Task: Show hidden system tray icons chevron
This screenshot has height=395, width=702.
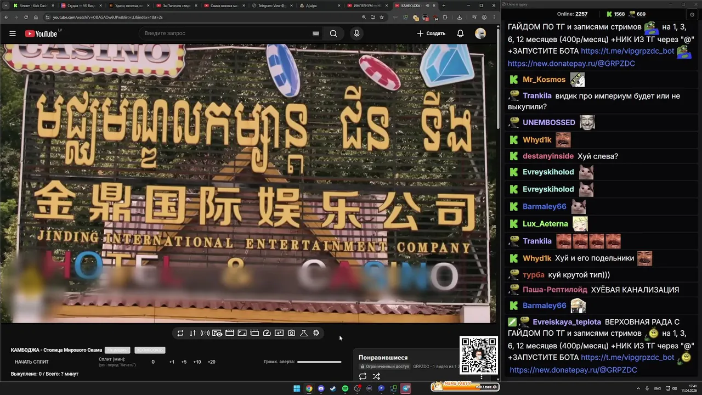Action: 638,388
